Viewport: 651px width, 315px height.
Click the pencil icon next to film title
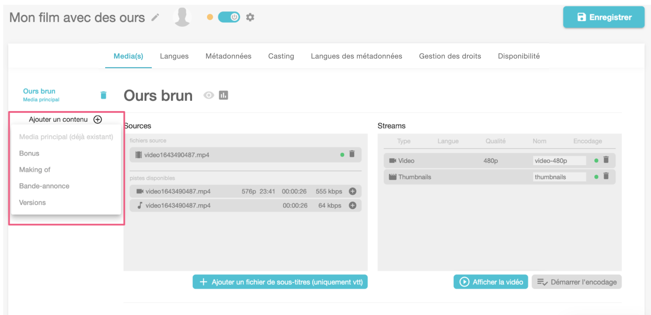[155, 18]
